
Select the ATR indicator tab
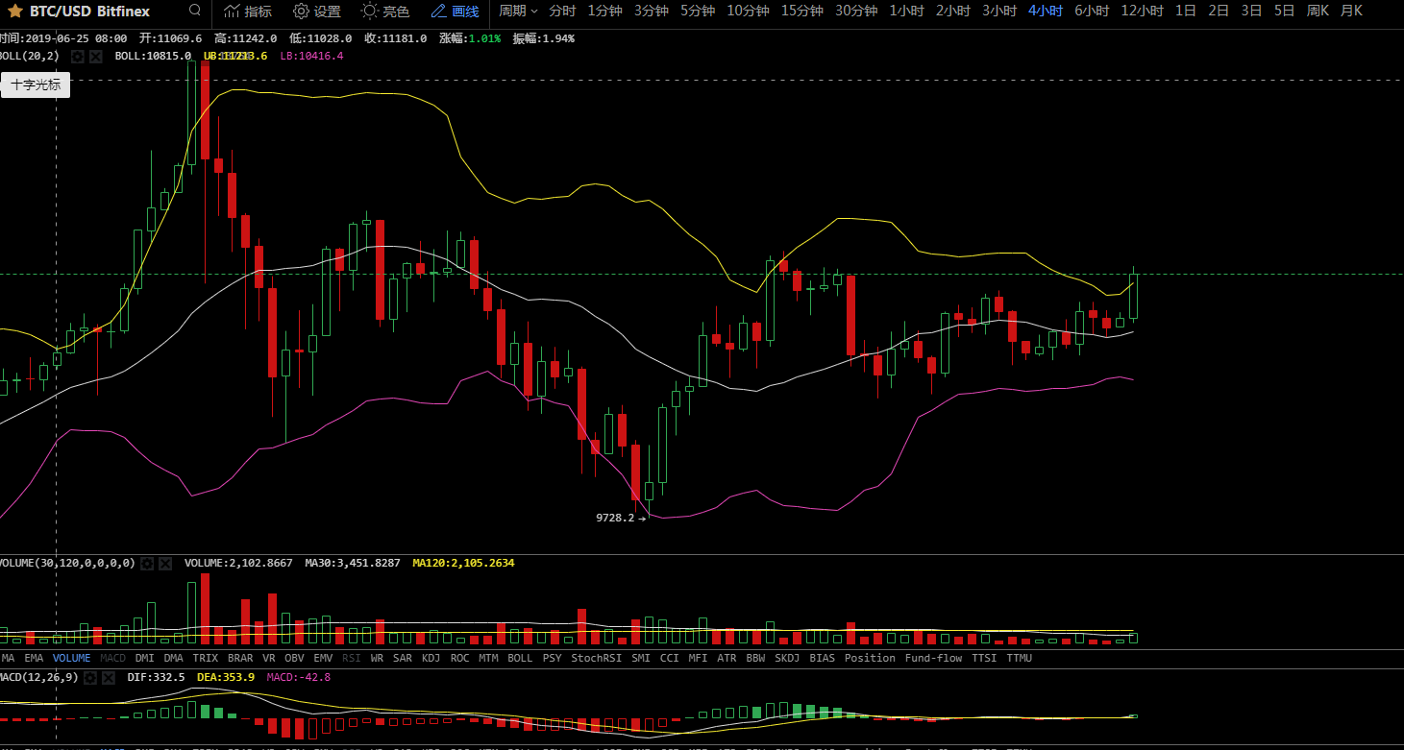pos(727,659)
